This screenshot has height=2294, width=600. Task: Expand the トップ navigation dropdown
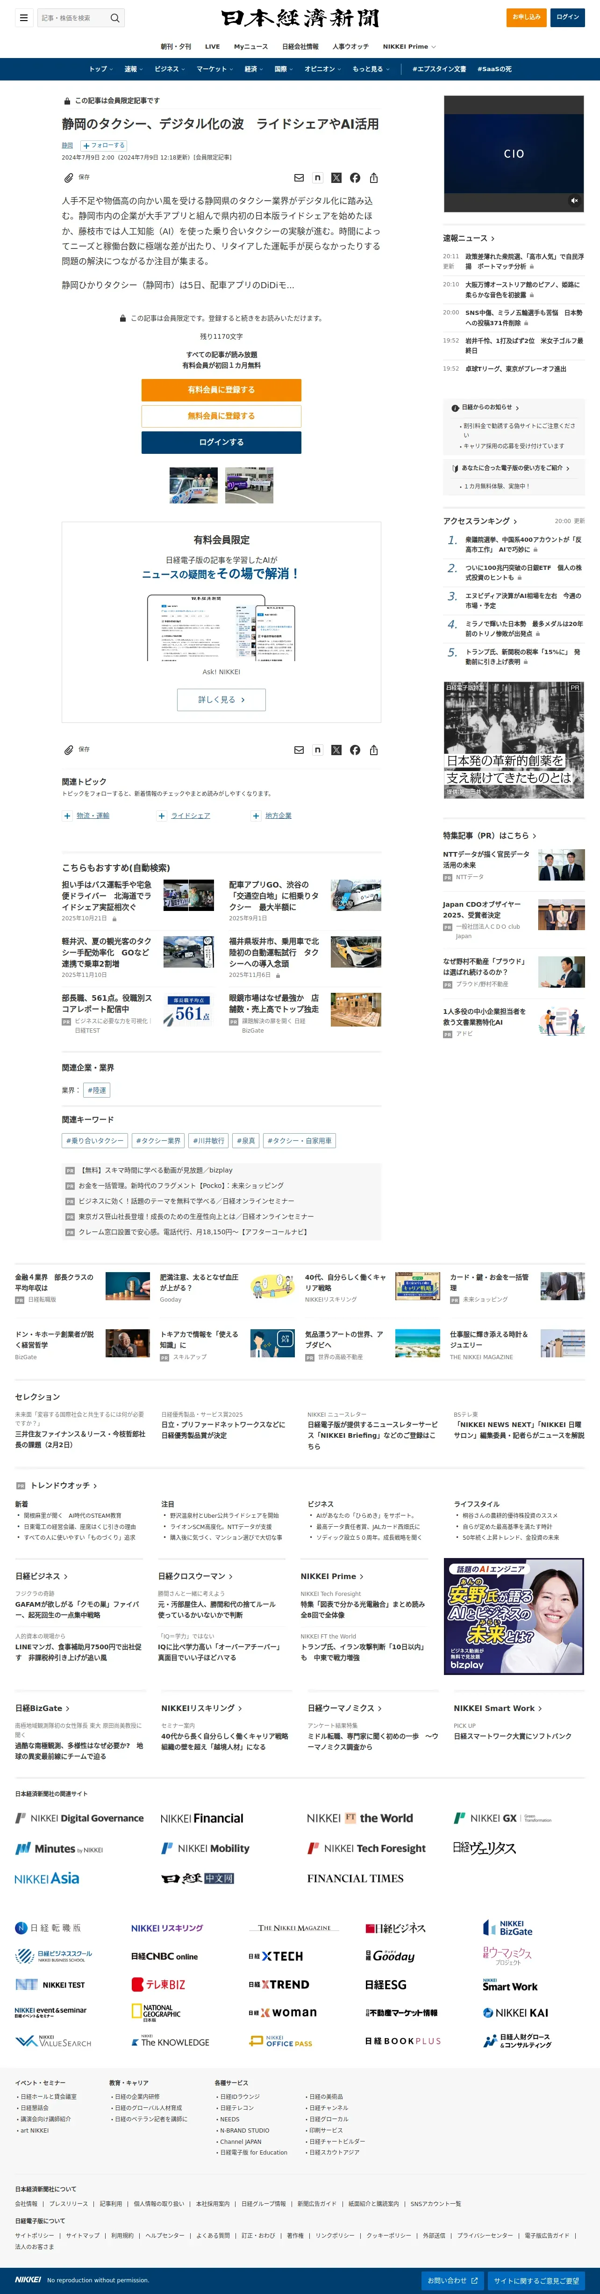[100, 69]
